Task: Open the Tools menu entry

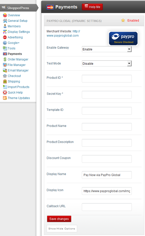Action: 11,48
